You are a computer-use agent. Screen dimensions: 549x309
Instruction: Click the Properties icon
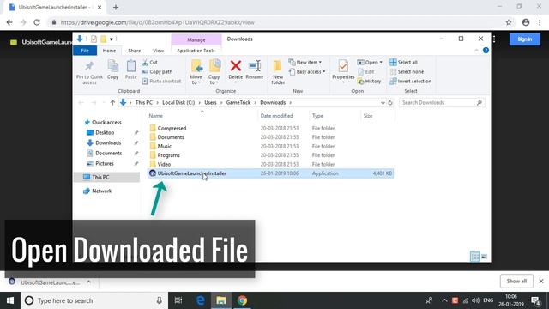343,65
